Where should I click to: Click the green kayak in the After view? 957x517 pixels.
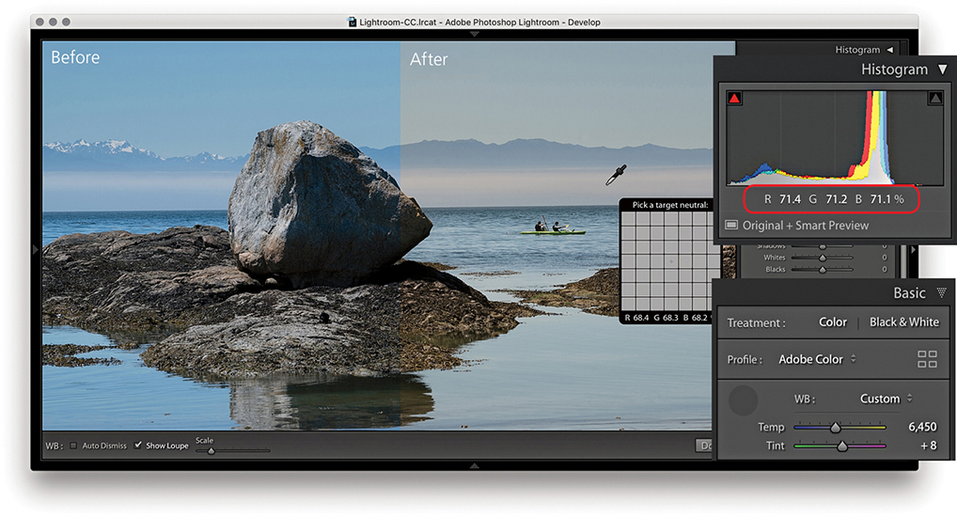pyautogui.click(x=554, y=232)
